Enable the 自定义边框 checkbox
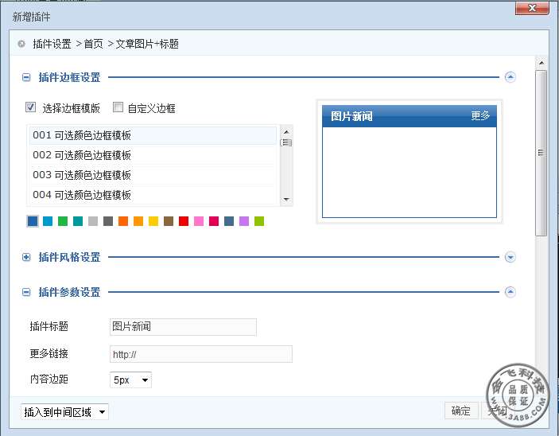This screenshot has height=436, width=559. [x=118, y=107]
